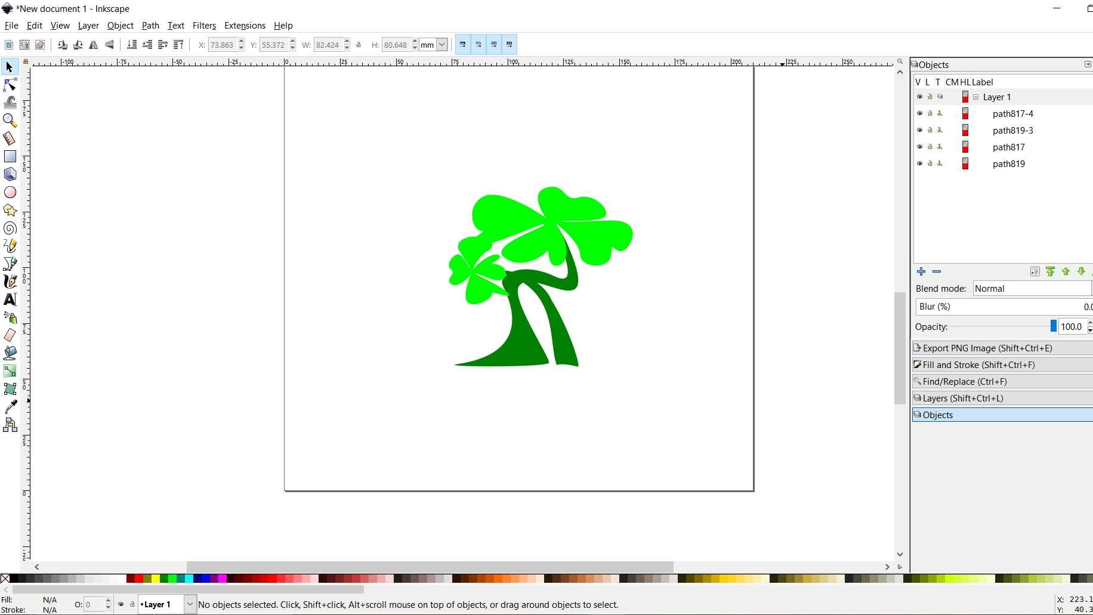Select the Eraser tool

point(10,335)
